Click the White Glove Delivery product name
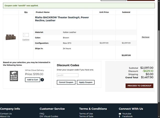The width and height of the screenshot is (160, 118). (x=34, y=70)
